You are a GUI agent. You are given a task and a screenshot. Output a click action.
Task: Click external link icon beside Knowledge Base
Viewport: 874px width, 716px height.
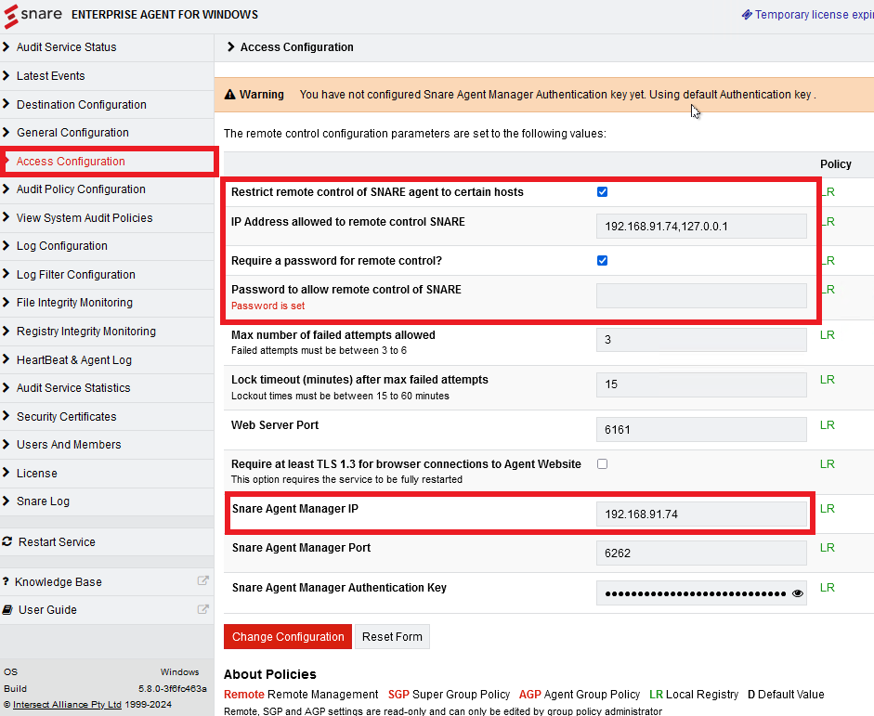click(x=202, y=580)
